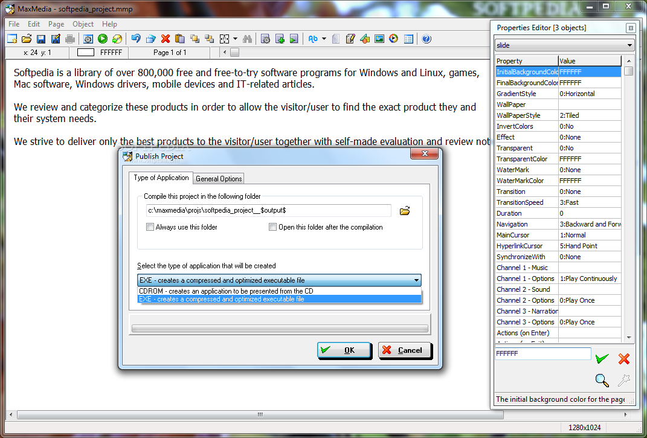Select the TransitionSpeed property row
The image size is (647, 438).
click(558, 202)
